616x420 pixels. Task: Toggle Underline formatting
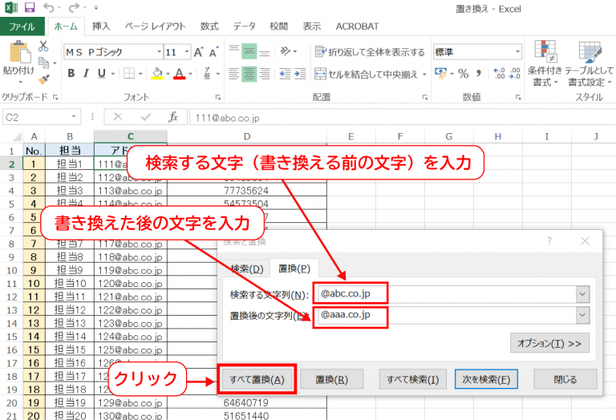[x=102, y=73]
